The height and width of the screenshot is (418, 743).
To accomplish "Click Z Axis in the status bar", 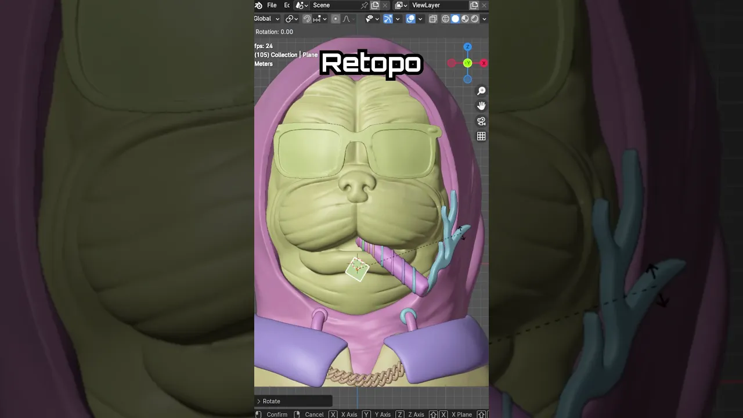I will click(416, 415).
